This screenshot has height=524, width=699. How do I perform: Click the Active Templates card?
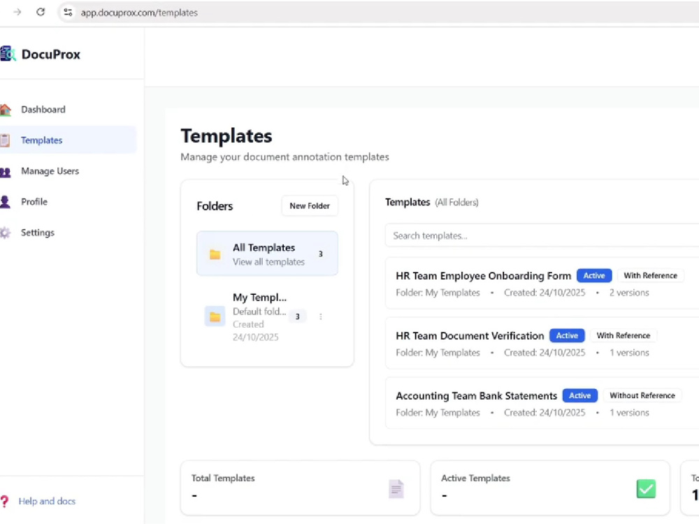(x=550, y=488)
